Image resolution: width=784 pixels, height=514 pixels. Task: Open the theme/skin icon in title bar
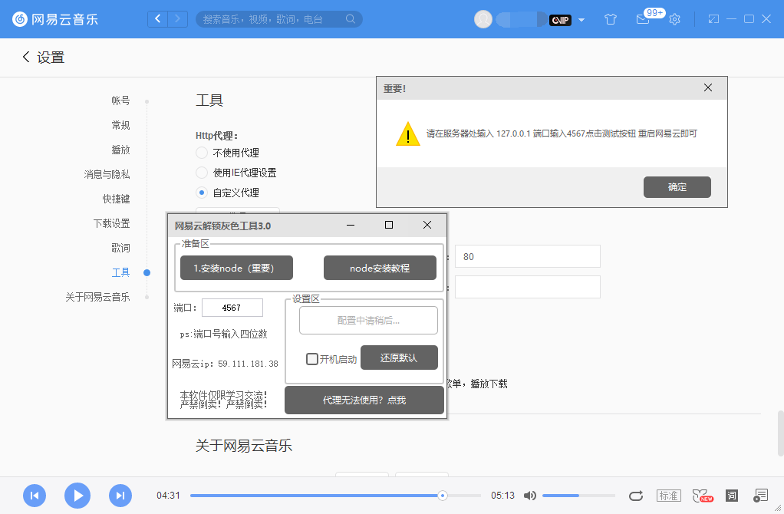point(610,20)
